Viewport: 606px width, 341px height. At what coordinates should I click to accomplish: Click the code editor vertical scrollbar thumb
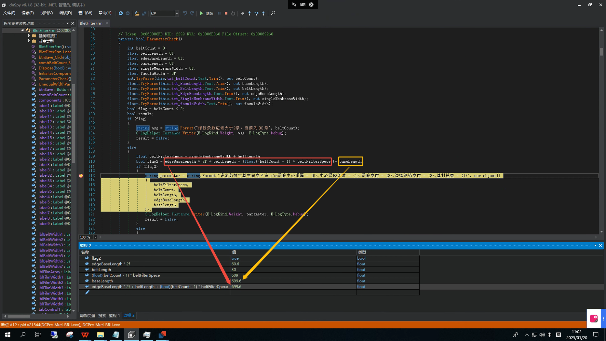pos(601,51)
